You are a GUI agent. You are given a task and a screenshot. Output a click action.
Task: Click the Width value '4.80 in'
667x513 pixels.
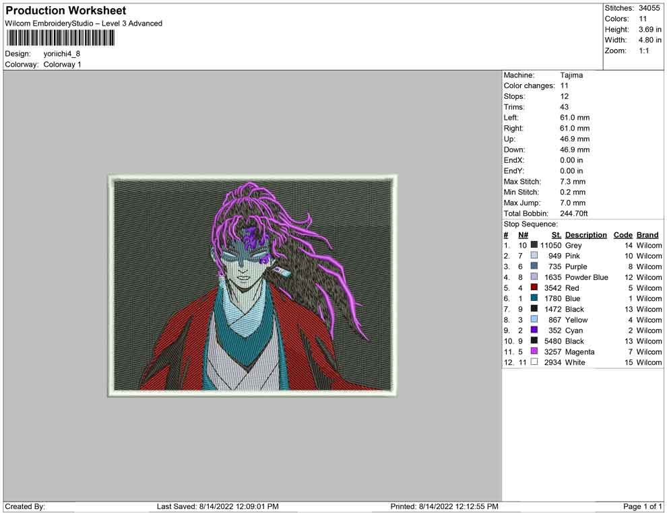coord(650,40)
